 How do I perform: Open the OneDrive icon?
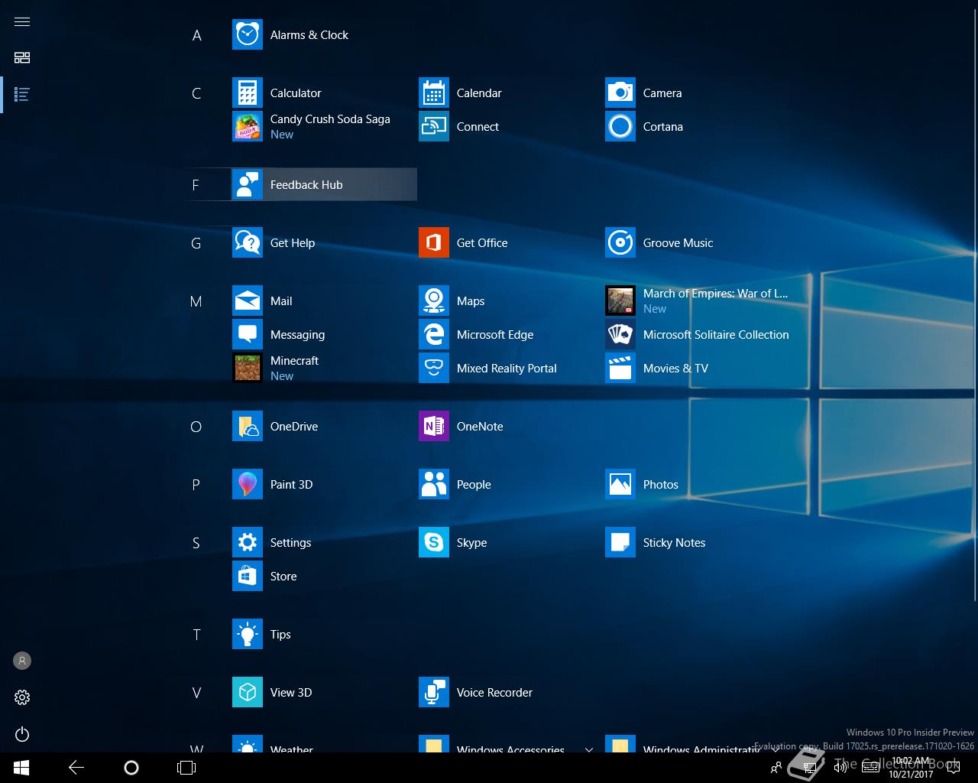tap(248, 427)
